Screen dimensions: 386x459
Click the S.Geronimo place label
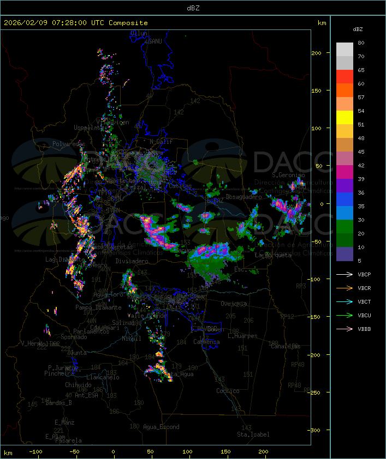click(288, 175)
